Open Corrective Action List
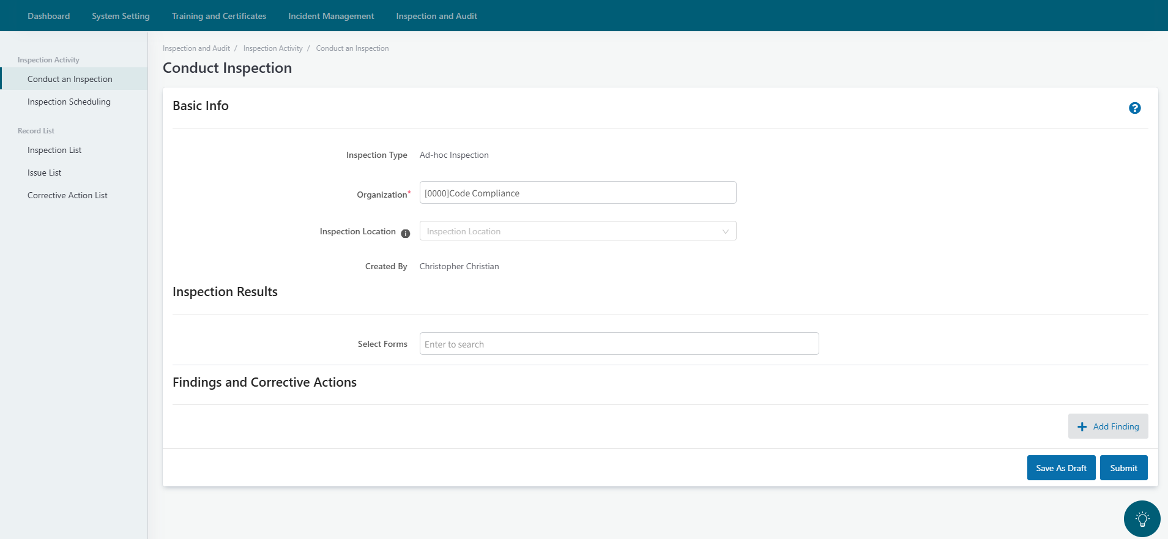This screenshot has height=539, width=1168. click(x=67, y=196)
